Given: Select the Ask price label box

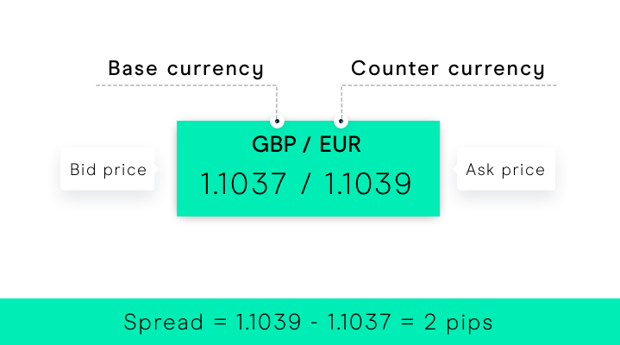Looking at the screenshot, I should [505, 169].
